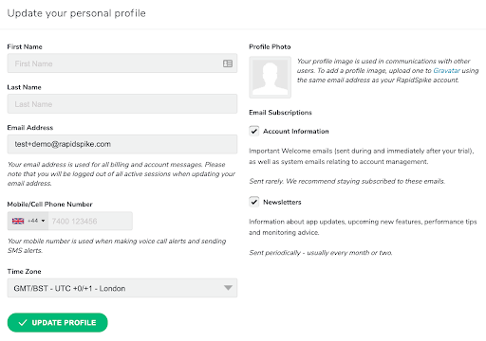The width and height of the screenshot is (486, 341).
Task: Click the Update Profile button
Action: point(58,322)
